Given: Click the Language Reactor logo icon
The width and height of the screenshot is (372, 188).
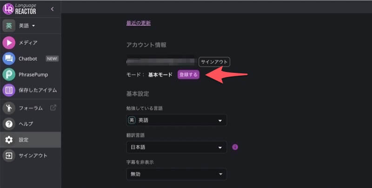Looking at the screenshot, I should coord(9,9).
